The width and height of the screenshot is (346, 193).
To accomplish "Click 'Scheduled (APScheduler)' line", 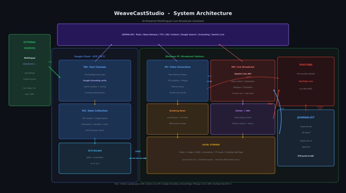I will point(95,93).
